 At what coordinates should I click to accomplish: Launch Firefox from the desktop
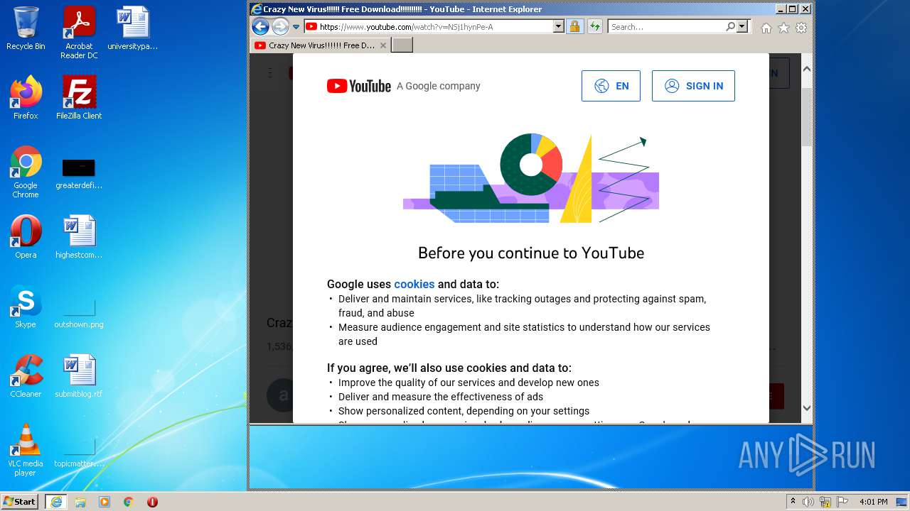[x=26, y=97]
